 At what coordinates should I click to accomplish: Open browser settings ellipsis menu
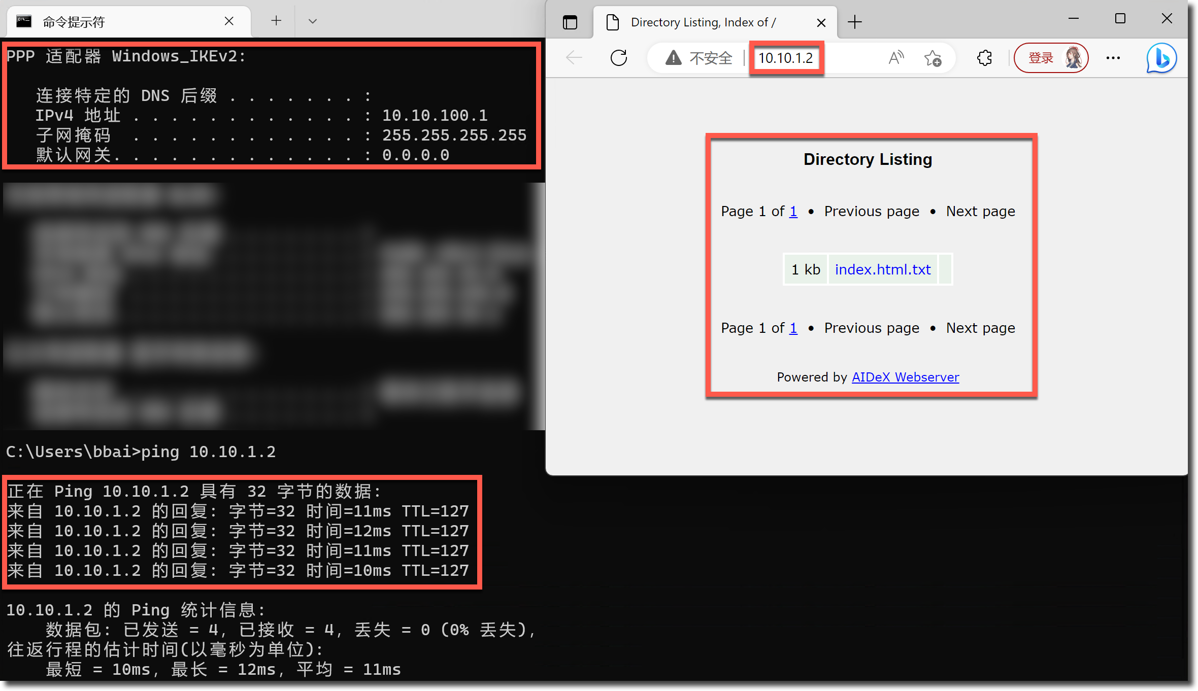click(x=1113, y=58)
